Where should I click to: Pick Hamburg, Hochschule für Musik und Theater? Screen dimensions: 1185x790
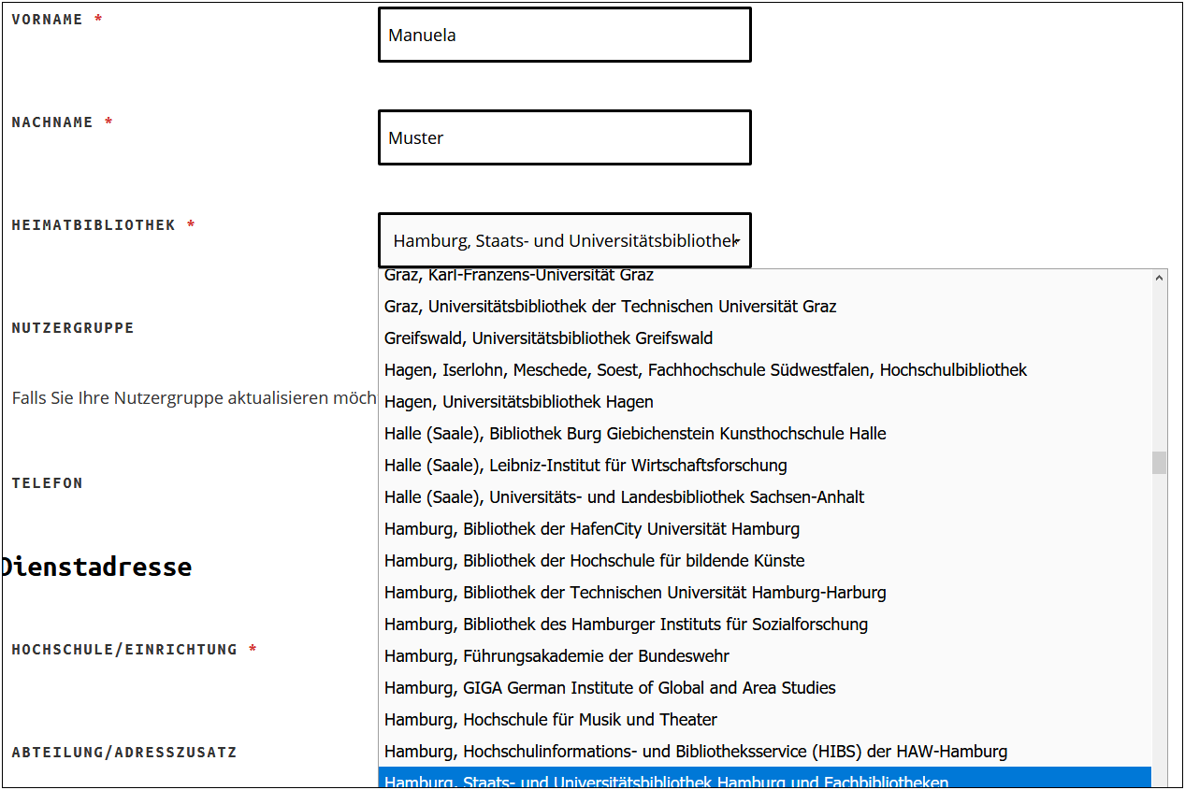[x=765, y=720]
